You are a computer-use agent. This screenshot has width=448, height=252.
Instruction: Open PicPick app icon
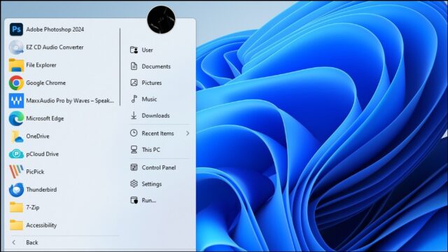pyautogui.click(x=16, y=171)
